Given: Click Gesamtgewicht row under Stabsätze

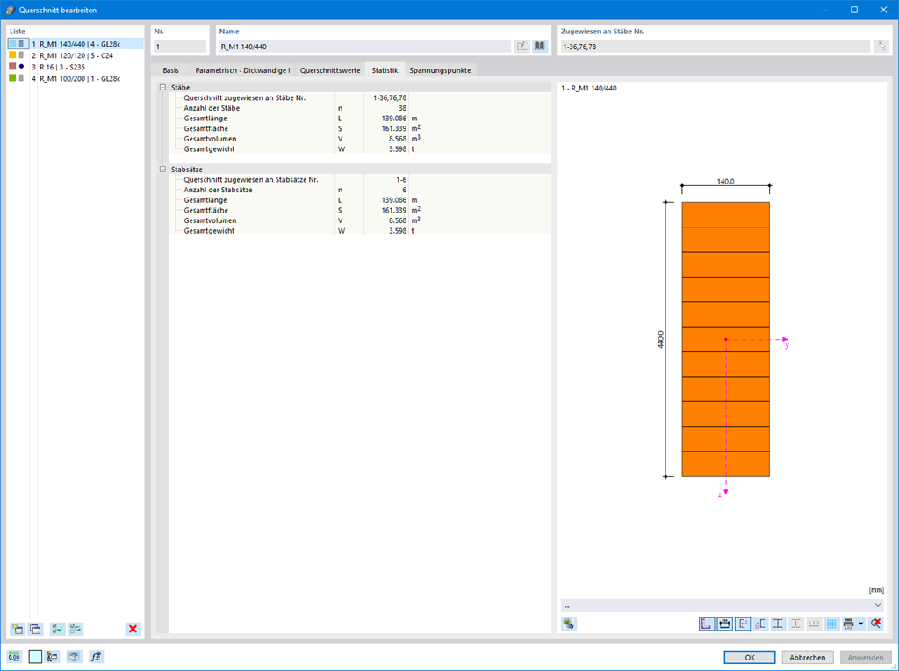Looking at the screenshot, I should 360,231.
